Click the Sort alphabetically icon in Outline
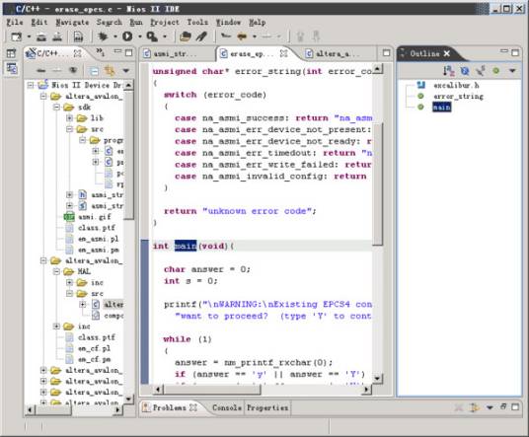 (x=449, y=70)
